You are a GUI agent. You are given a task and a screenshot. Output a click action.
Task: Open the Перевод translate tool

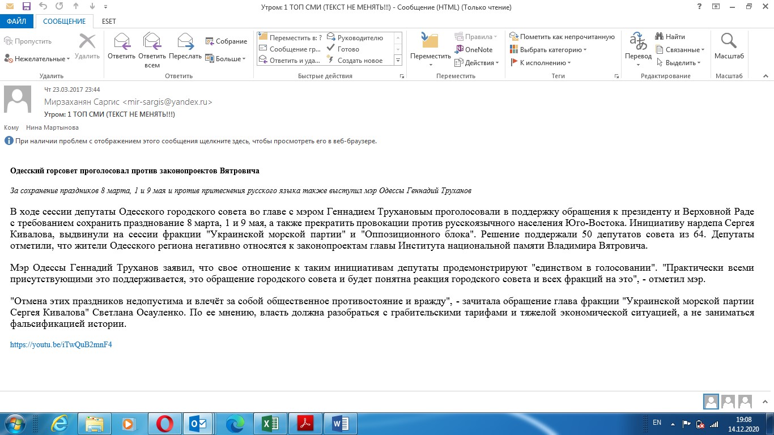pos(638,50)
